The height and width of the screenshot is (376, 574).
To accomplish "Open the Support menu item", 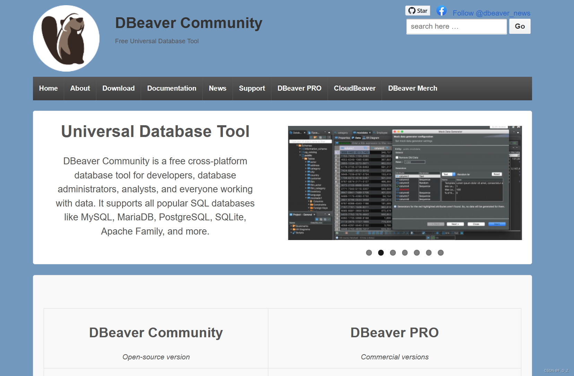I will click(252, 89).
